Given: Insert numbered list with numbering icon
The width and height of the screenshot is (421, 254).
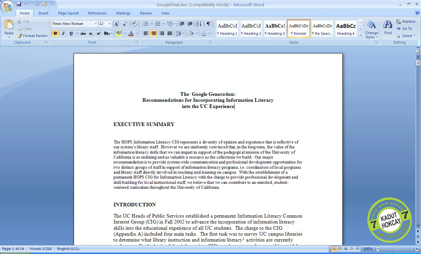Looking at the screenshot, I should click(158, 24).
